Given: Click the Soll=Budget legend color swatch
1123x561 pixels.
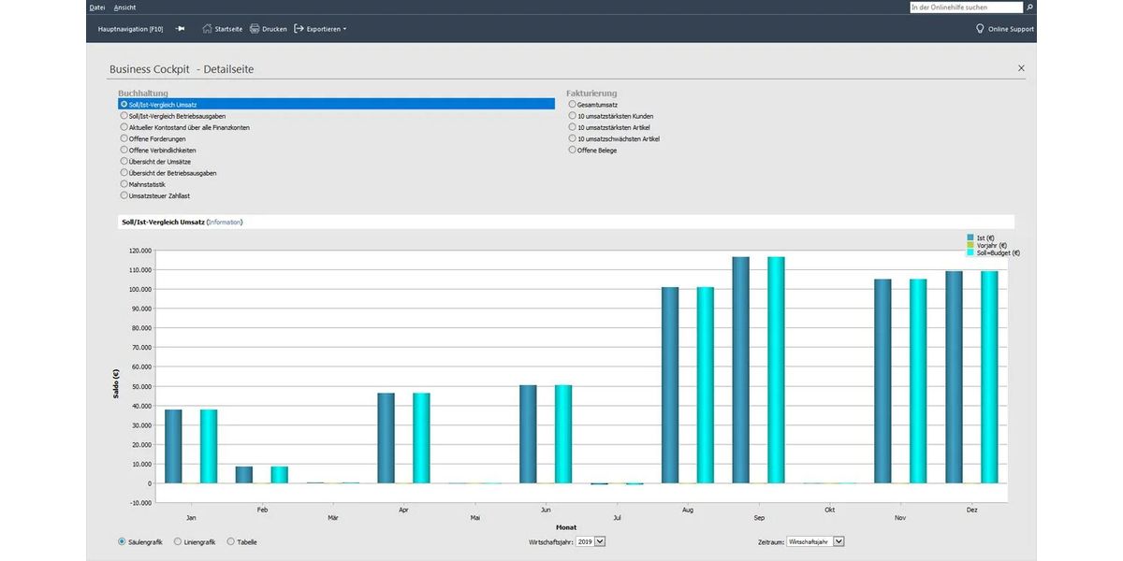Looking at the screenshot, I should [970, 253].
